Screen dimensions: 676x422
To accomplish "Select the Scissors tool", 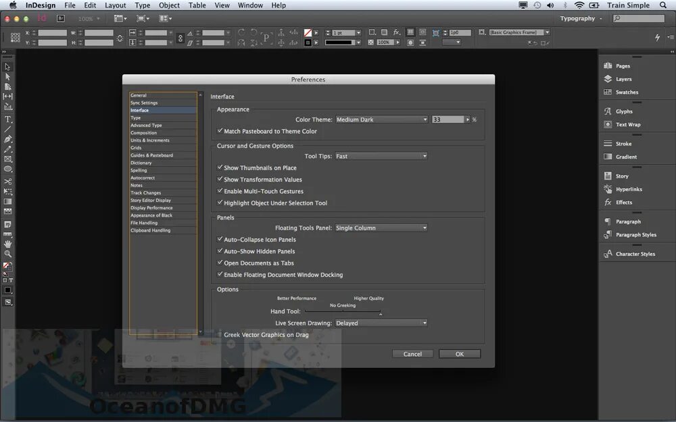I will tap(7, 181).
